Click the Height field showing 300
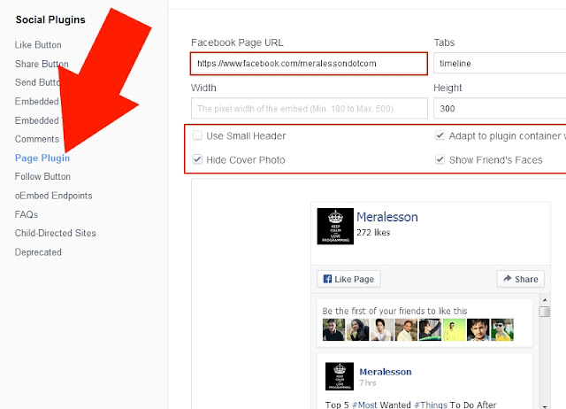Image resolution: width=566 pixels, height=409 pixels. click(x=500, y=108)
